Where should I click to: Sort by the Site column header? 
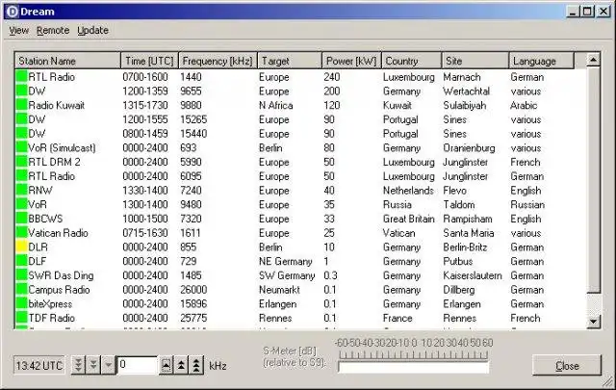[x=475, y=61]
